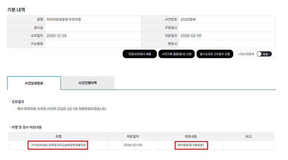Image resolution: width=288 pixels, height=160 pixels.
Task: Toggle the 나의사건등록 switch
Action: pyautogui.click(x=264, y=54)
